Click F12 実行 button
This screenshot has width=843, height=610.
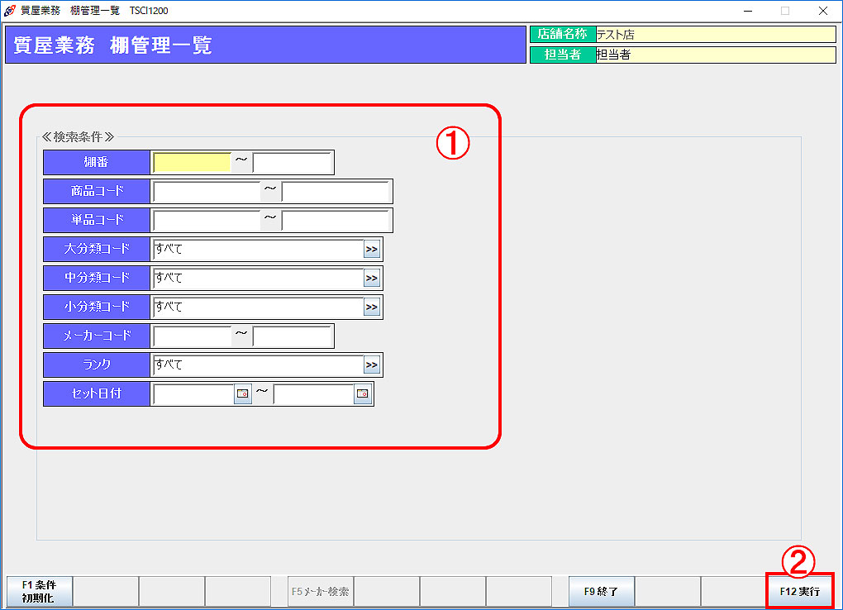coord(800,591)
